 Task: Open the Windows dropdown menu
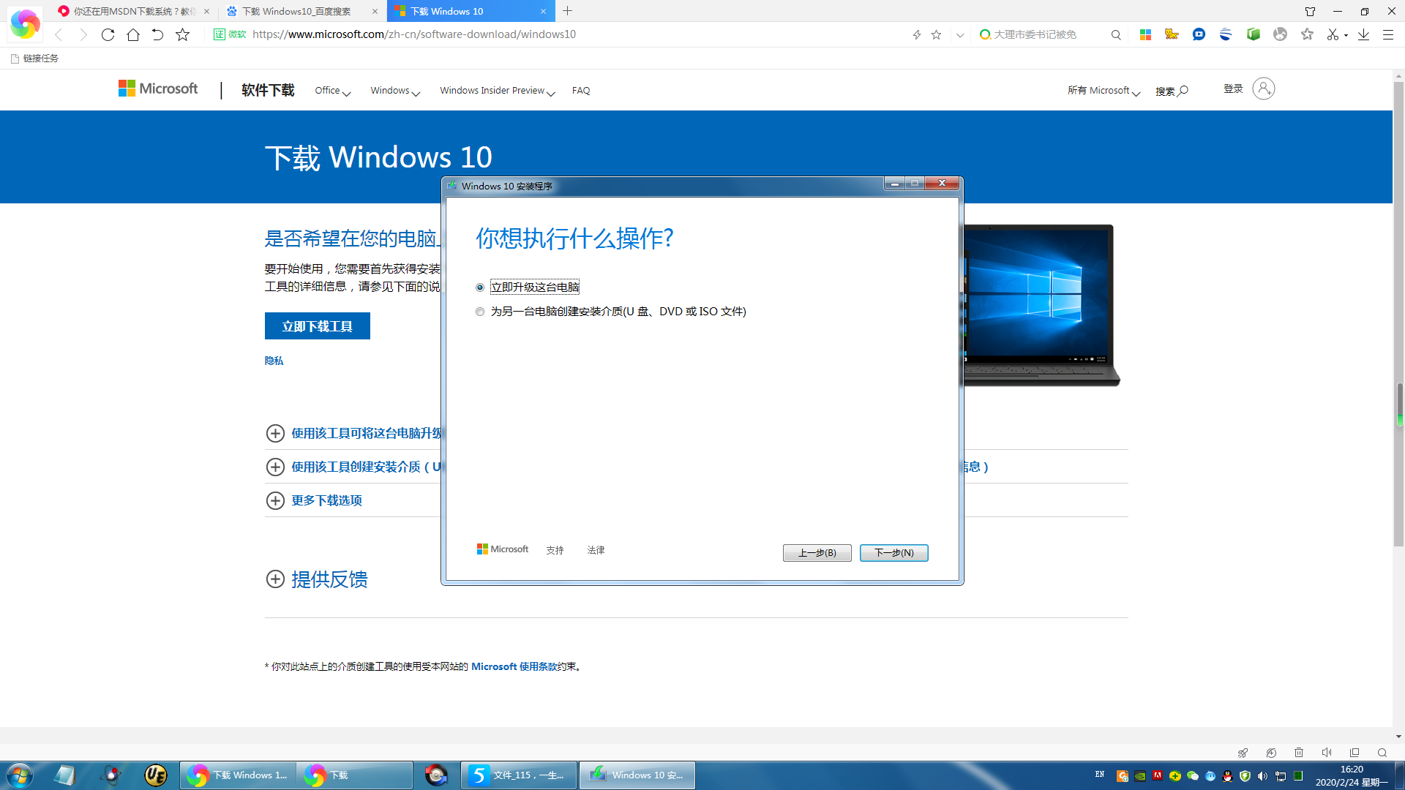[395, 91]
